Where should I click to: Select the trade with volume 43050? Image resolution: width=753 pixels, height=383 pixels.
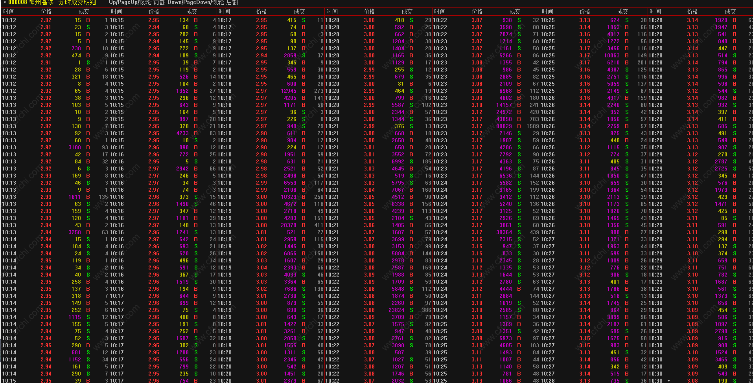point(504,119)
